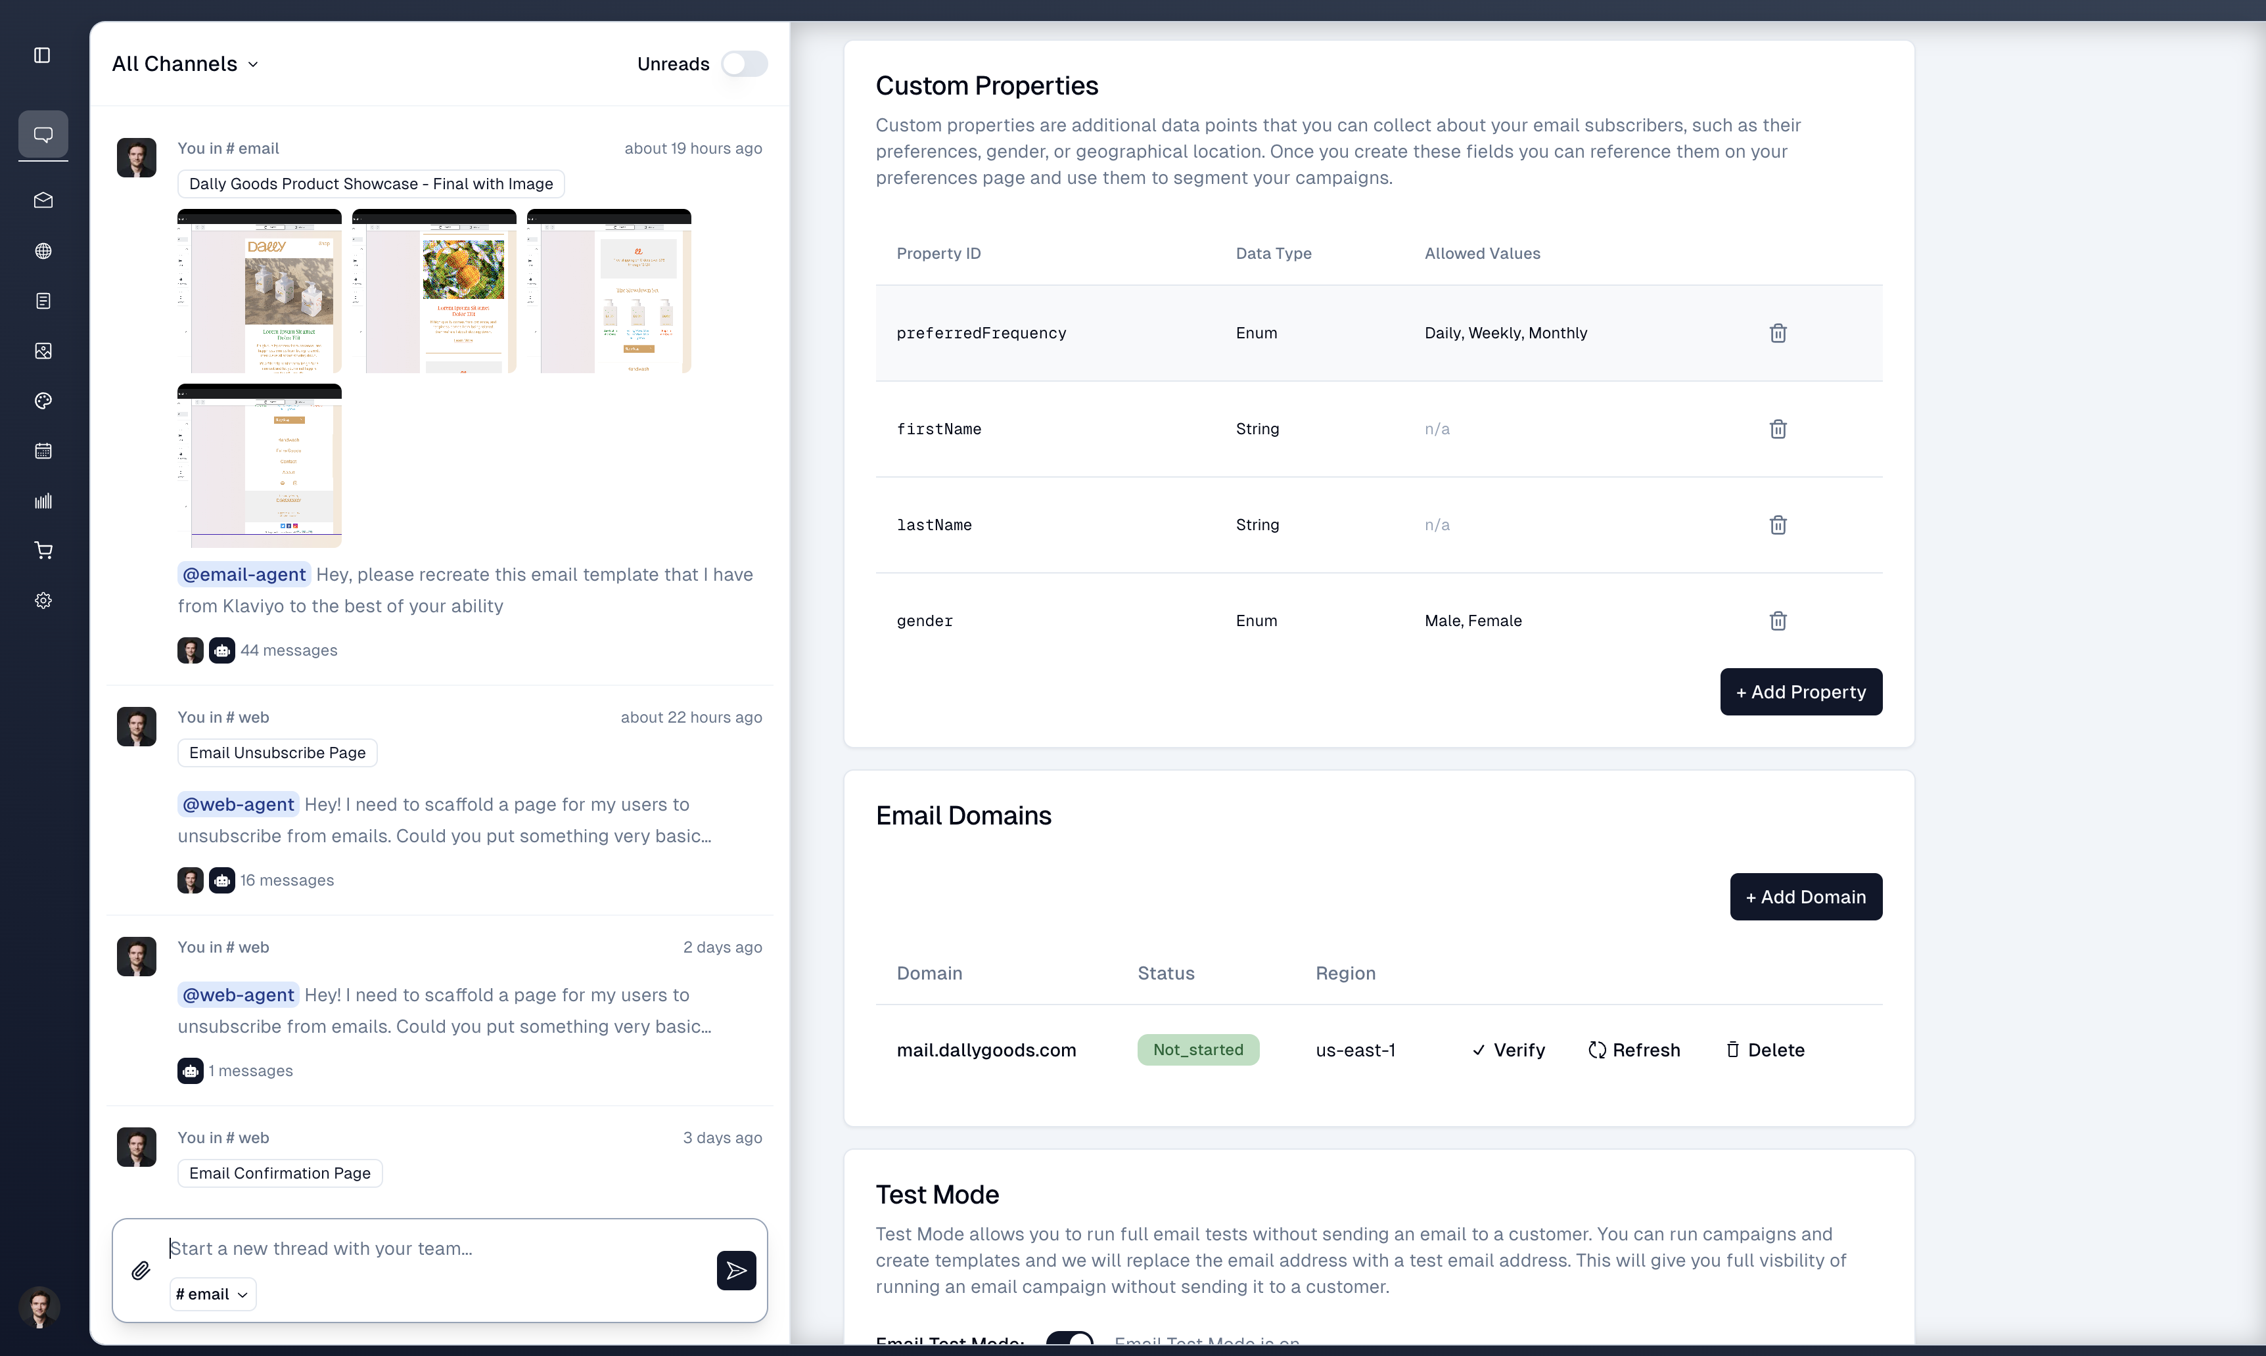2266x1356 pixels.
Task: Click the globe/web icon in sidebar
Action: (43, 250)
